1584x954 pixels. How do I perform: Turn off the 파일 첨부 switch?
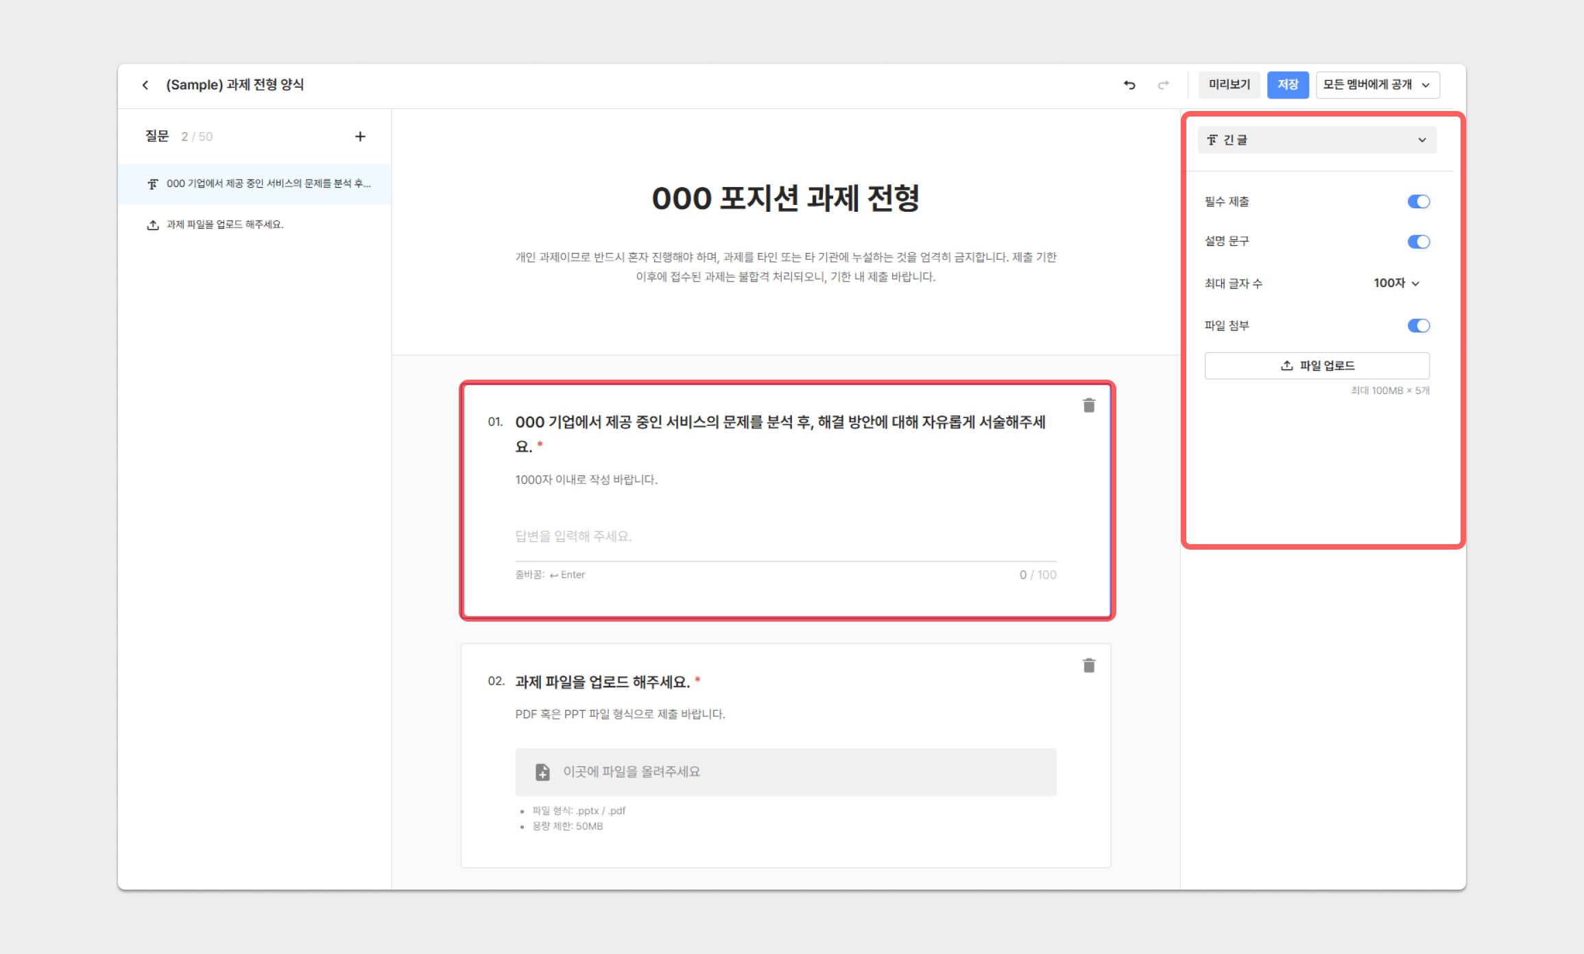tap(1418, 326)
